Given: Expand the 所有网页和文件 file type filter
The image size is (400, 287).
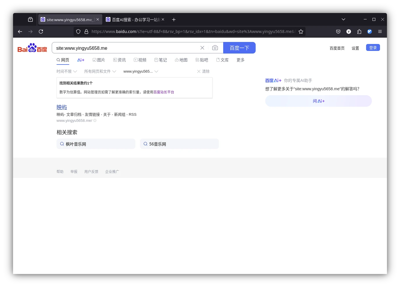Looking at the screenshot, I should tap(100, 71).
